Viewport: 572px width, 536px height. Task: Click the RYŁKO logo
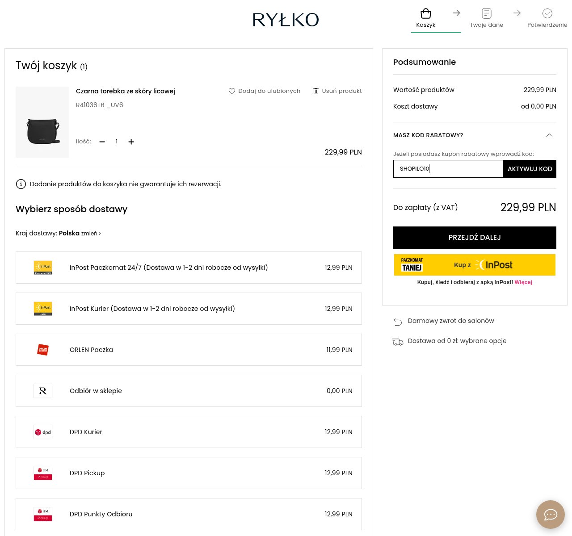pos(286,20)
